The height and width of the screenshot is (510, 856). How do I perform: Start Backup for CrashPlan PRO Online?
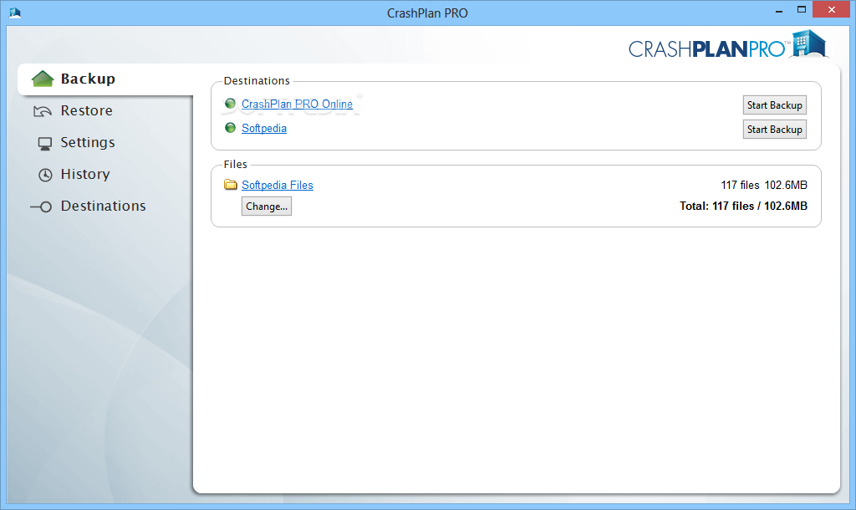[774, 105]
